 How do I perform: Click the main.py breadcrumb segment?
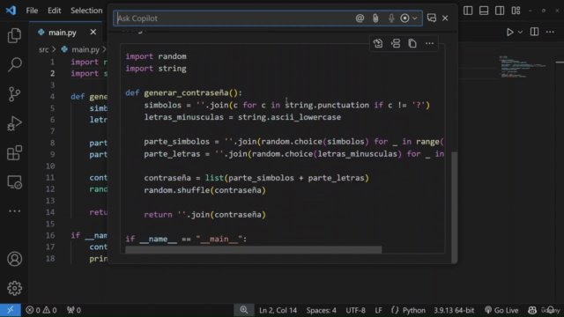(x=85, y=49)
